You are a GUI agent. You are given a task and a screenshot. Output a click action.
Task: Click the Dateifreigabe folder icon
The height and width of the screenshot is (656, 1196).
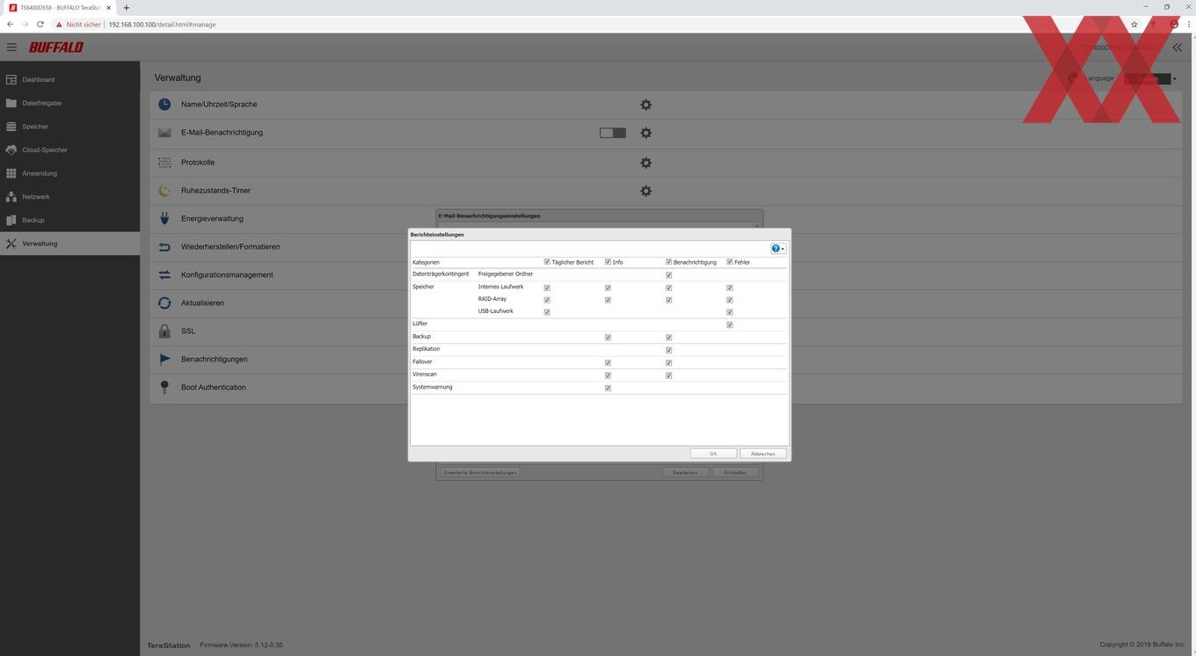pyautogui.click(x=11, y=103)
